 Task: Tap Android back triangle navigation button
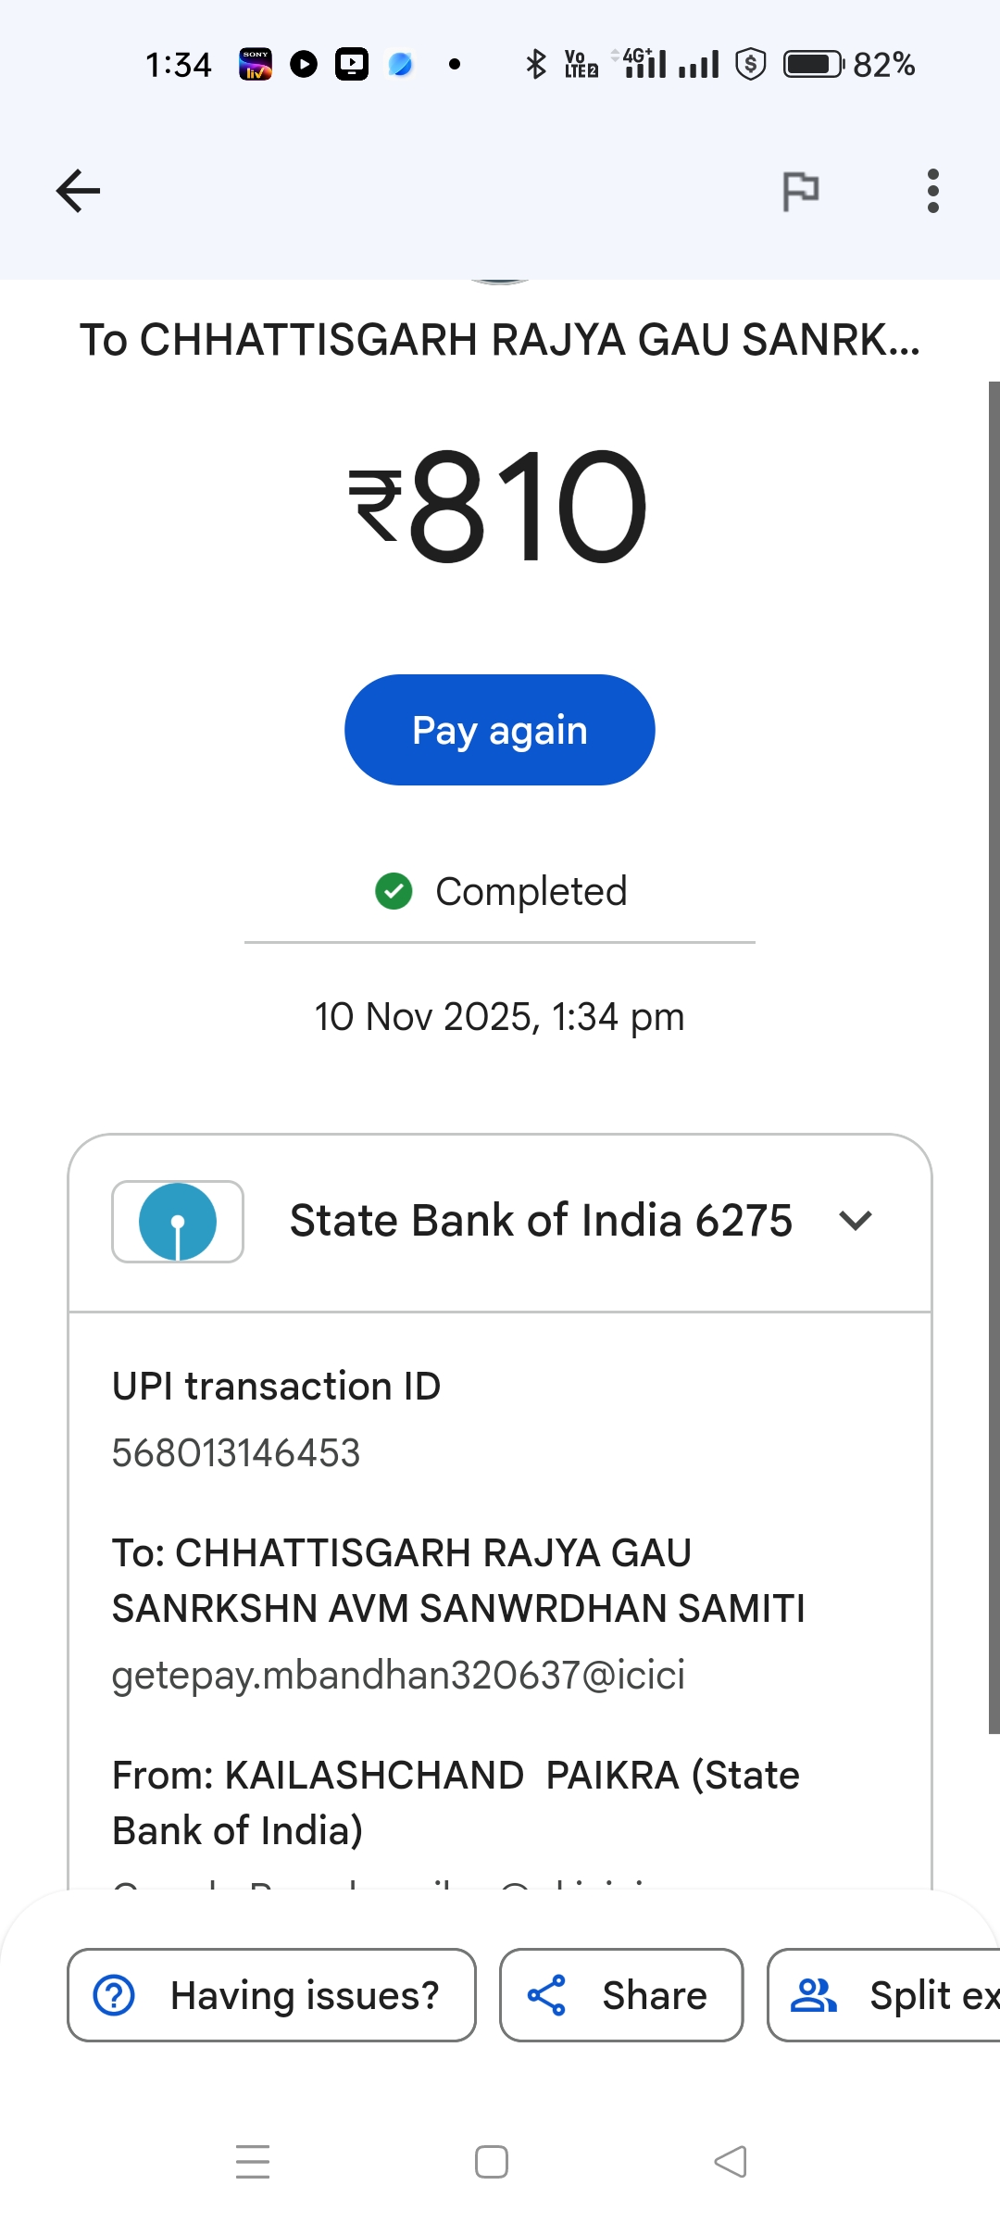pyautogui.click(x=731, y=2162)
